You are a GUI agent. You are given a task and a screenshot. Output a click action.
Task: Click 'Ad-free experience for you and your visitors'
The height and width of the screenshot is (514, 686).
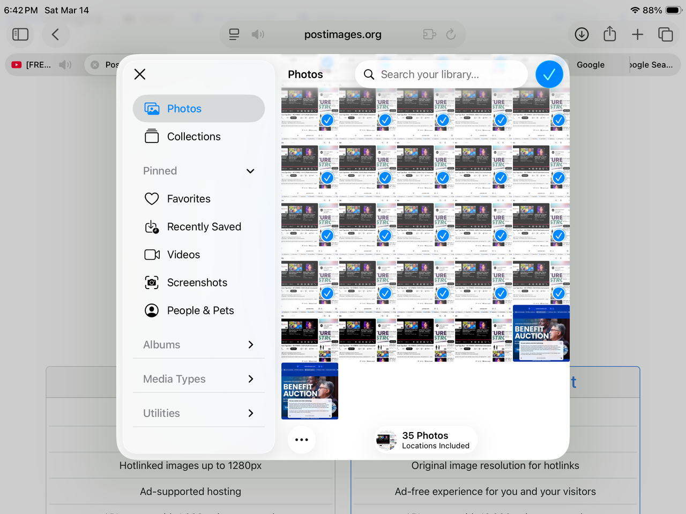[495, 492]
